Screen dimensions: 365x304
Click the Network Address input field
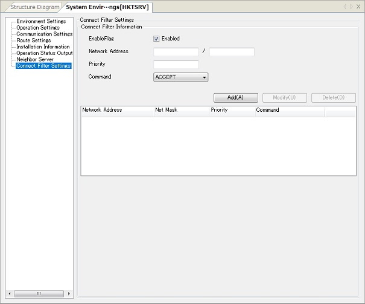click(176, 52)
